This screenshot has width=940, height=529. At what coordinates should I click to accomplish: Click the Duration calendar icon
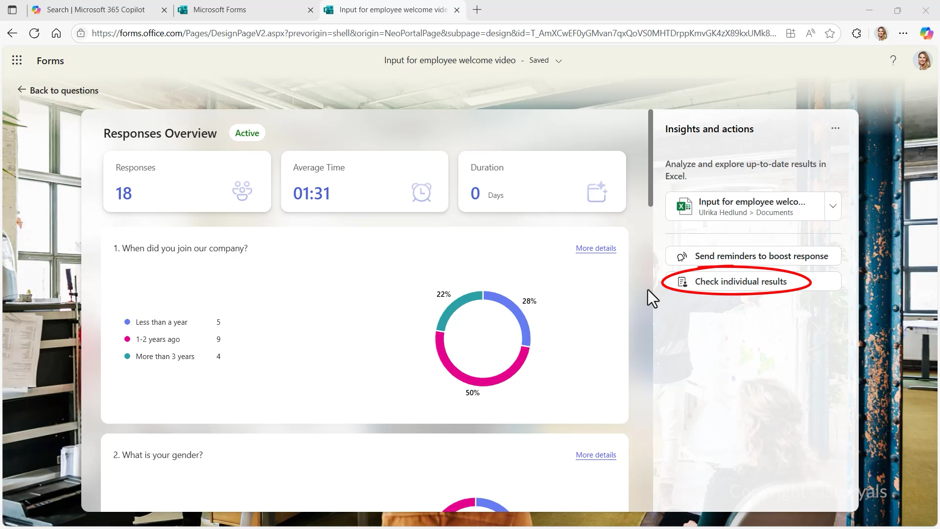pos(597,192)
